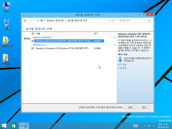Image resolution: width=172 pixels, height=129 pixels.
Task: Click the blue download arrow icon
Action: [x=120, y=59]
